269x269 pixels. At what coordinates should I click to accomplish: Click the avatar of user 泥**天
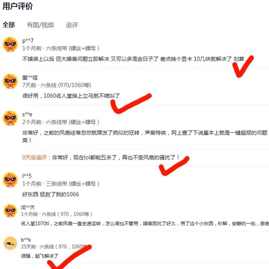coord(10,211)
